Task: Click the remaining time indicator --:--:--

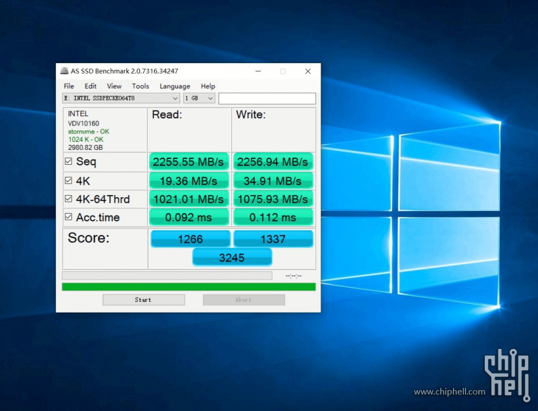Action: 294,276
